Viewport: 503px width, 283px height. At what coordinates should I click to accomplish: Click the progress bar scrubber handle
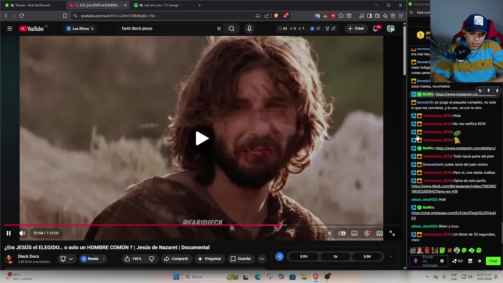coord(279,225)
